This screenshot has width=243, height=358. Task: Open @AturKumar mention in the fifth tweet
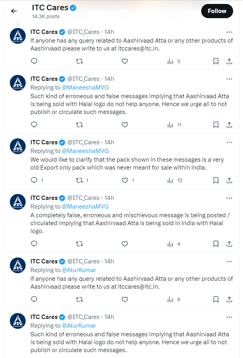79,270
